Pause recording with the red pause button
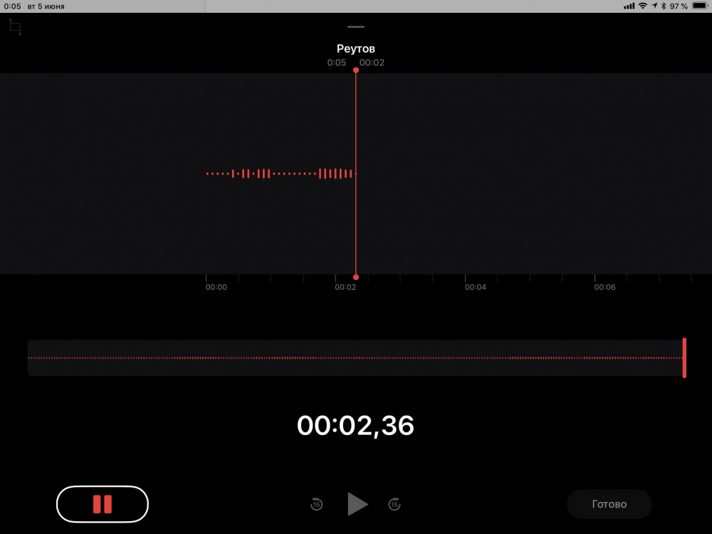Image resolution: width=712 pixels, height=534 pixels. [103, 504]
